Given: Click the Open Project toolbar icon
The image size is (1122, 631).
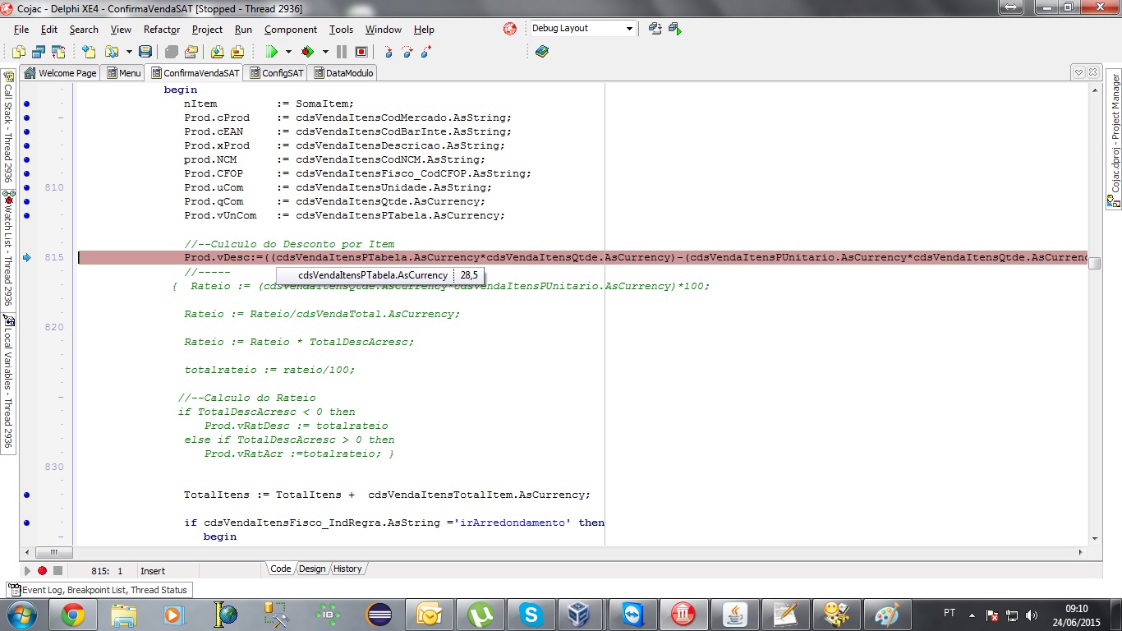Looking at the screenshot, I should pyautogui.click(x=191, y=51).
